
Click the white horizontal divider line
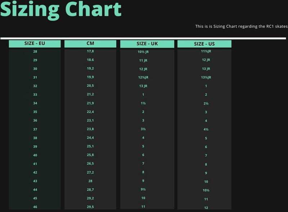coord(143,38)
